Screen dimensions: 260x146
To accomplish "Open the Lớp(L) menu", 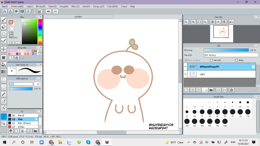I will tap(30, 6).
